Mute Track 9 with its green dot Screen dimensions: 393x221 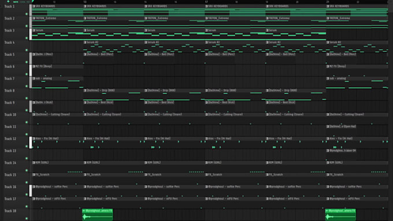pos(27,110)
